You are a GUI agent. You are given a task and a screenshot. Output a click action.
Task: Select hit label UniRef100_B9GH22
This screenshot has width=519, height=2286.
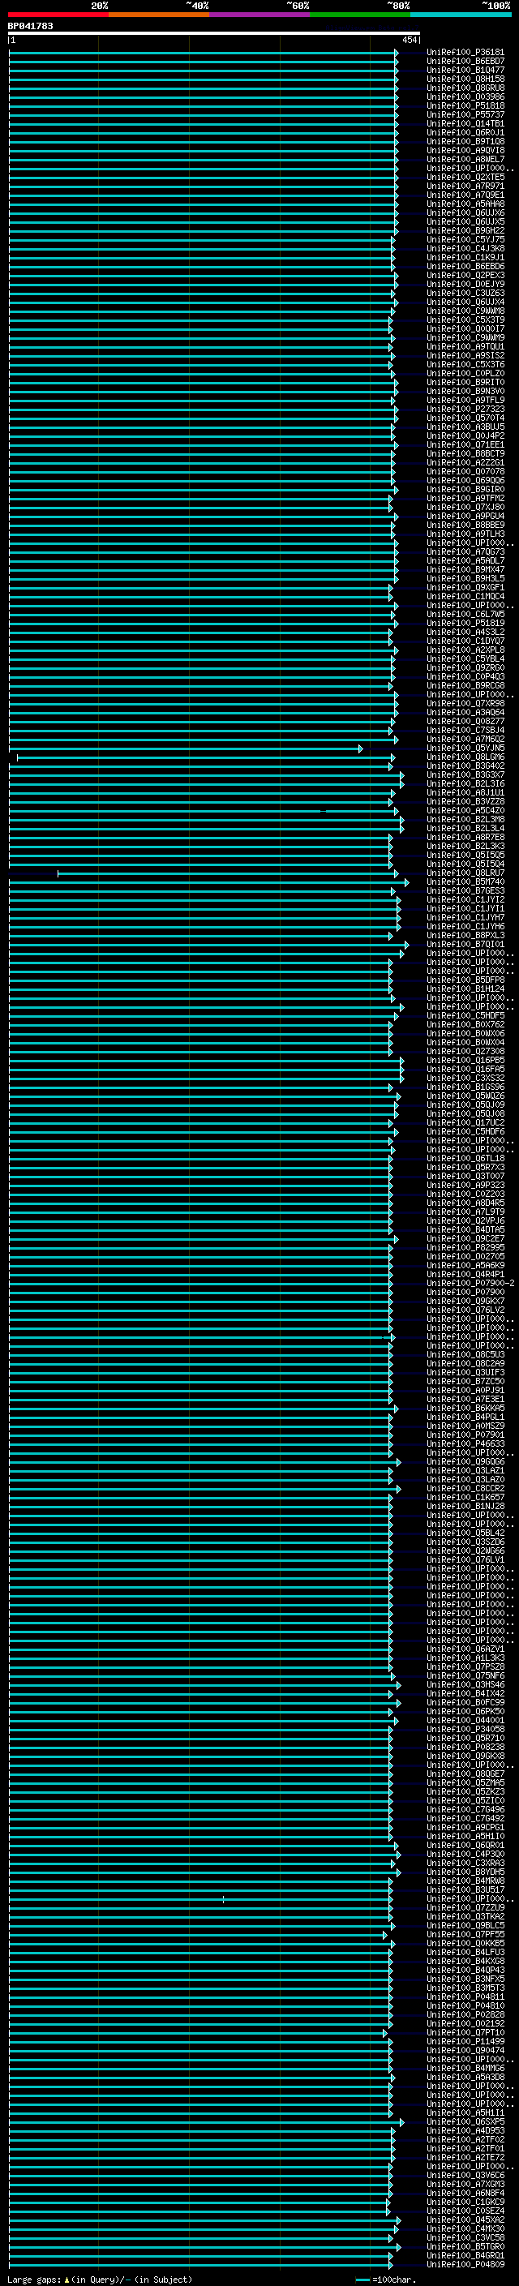(465, 231)
